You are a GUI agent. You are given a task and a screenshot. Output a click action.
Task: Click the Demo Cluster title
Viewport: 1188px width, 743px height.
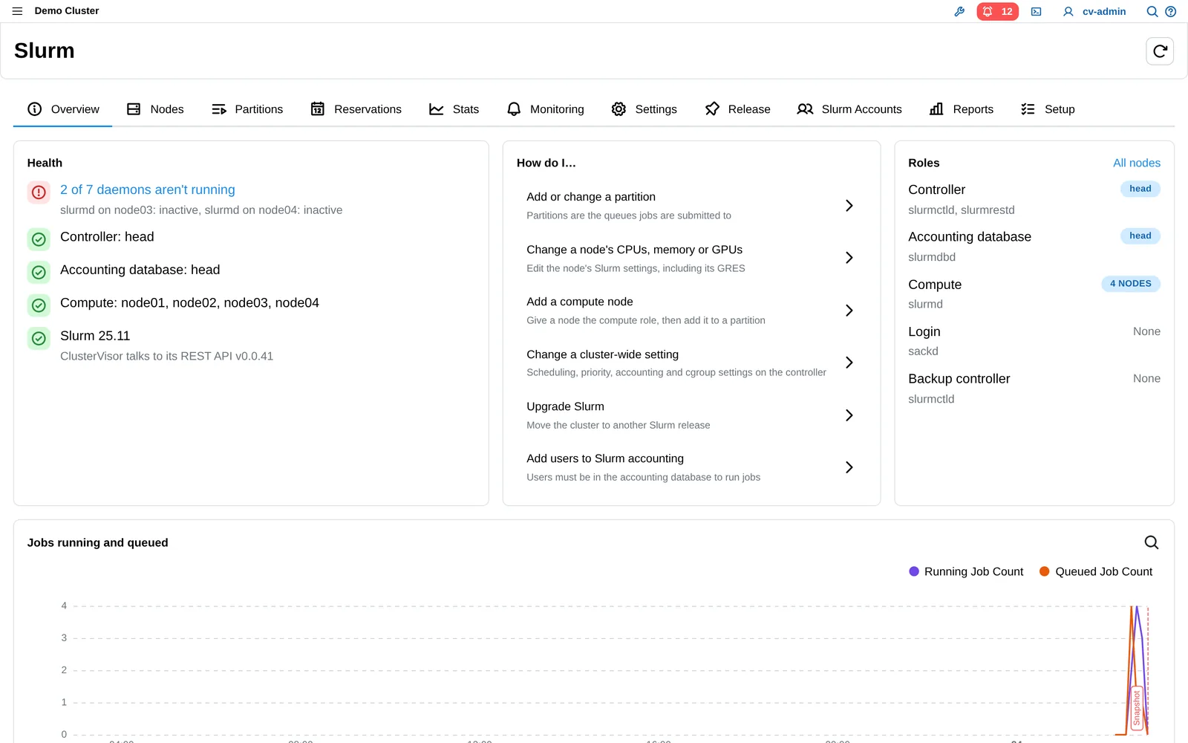(x=67, y=11)
